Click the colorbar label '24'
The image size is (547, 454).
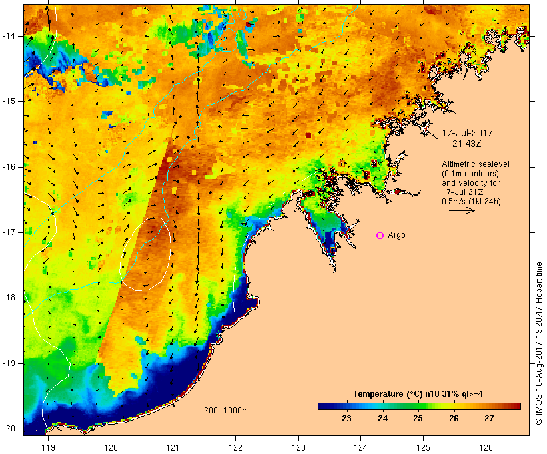(x=383, y=419)
